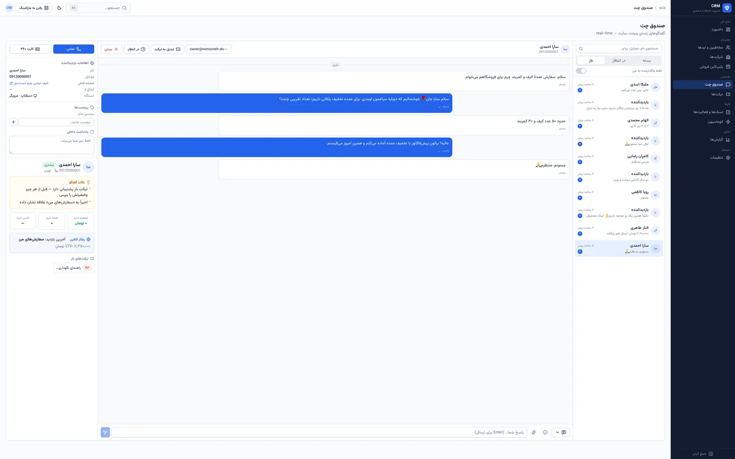
Task: Open پایپ‌لاین فروش in the sidebar
Action: (x=702, y=67)
